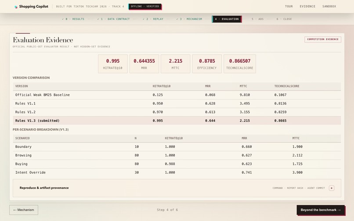This screenshot has width=354, height=221.
Task: Go to step 2 Replay
Action: pos(153,19)
